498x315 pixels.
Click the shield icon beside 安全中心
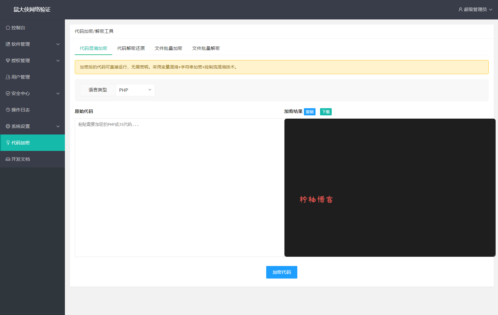click(8, 94)
